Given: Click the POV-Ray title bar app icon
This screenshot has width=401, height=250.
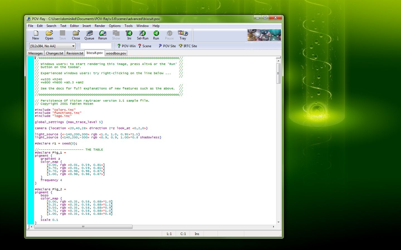Looking at the screenshot, I should coord(28,19).
